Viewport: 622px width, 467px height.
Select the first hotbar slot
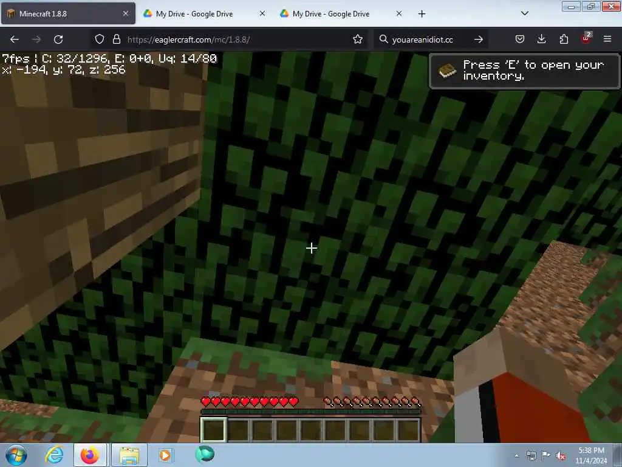point(213,429)
